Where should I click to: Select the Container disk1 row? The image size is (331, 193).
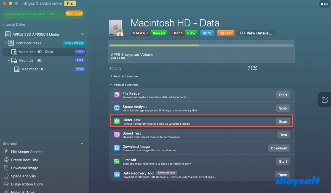(x=44, y=43)
